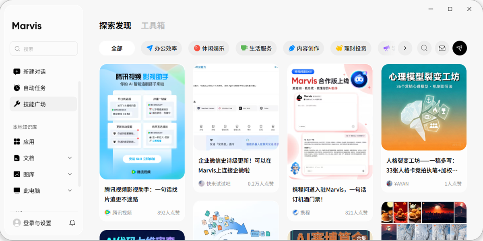
Task: Click the Marvis logo text
Action: (x=27, y=26)
